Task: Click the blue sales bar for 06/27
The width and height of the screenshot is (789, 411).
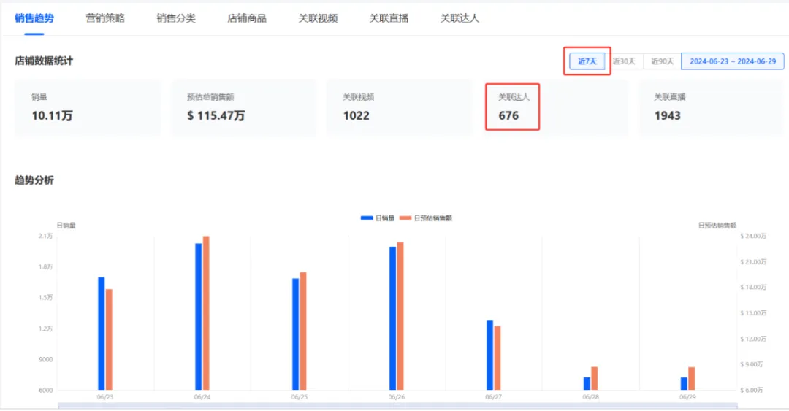Action: click(x=489, y=356)
